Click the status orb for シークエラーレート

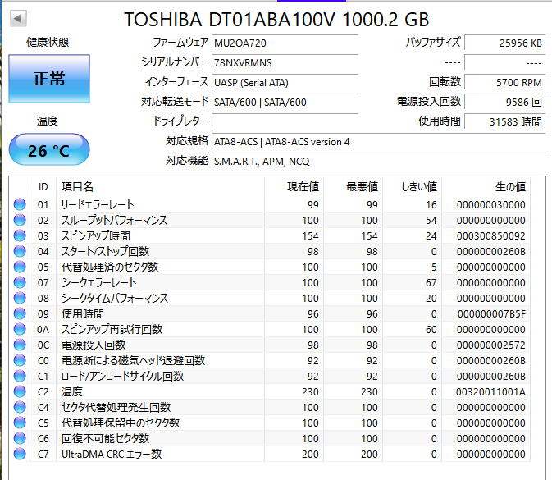coord(20,282)
